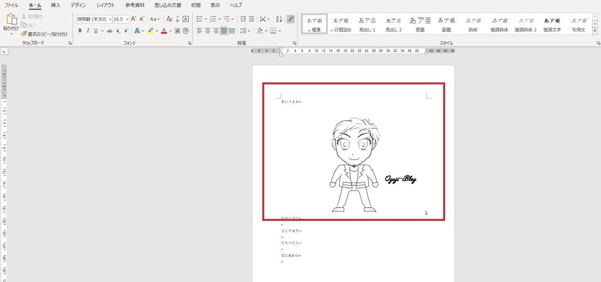The width and height of the screenshot is (601, 282).
Task: Toggle Strikethrough formatting
Action: pyautogui.click(x=110, y=31)
